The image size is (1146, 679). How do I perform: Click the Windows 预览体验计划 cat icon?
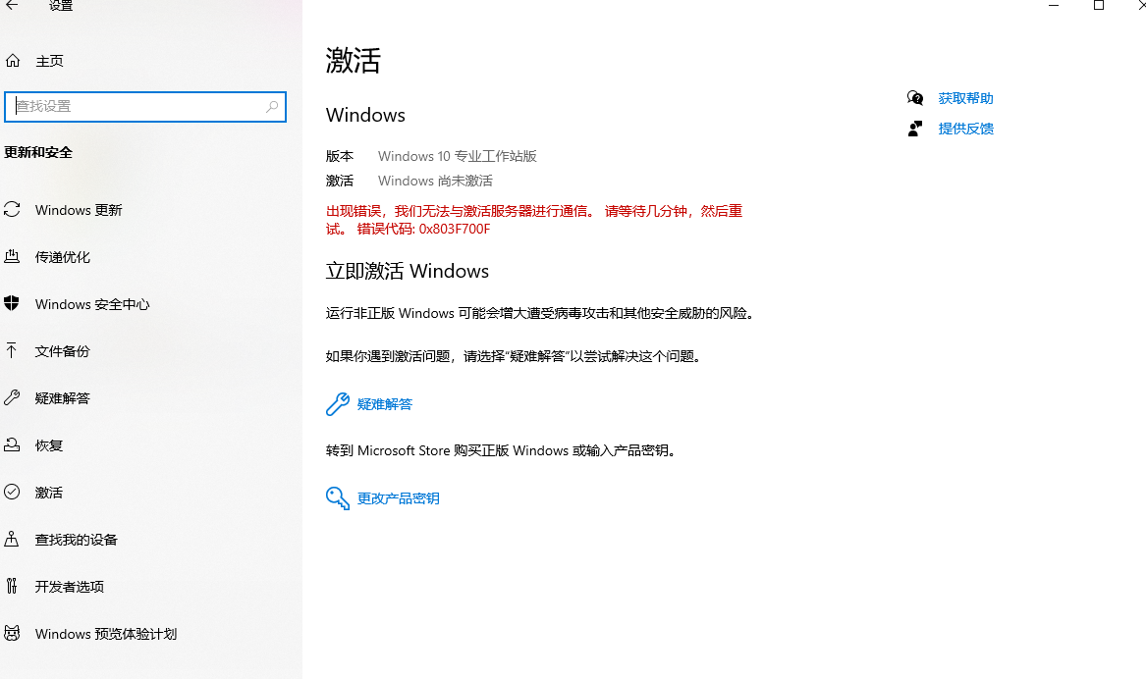pos(12,633)
